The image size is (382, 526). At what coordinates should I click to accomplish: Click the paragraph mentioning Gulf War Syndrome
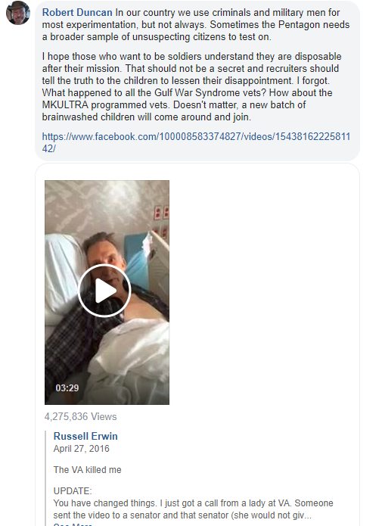coord(192,86)
